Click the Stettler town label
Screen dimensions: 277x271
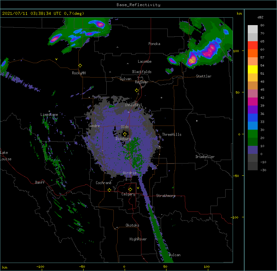[204, 76]
